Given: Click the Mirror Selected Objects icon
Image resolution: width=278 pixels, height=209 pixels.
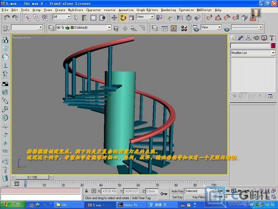Looking at the screenshot, I should pyautogui.click(x=180, y=18).
